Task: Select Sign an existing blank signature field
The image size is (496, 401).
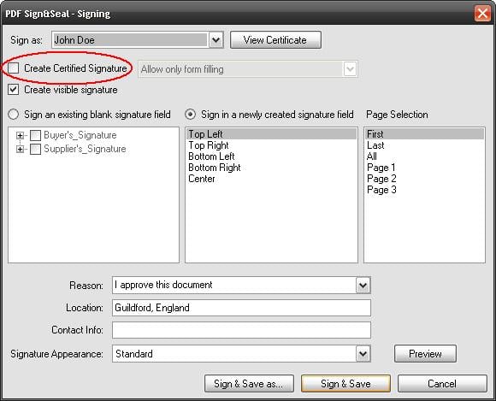Action: [x=14, y=115]
